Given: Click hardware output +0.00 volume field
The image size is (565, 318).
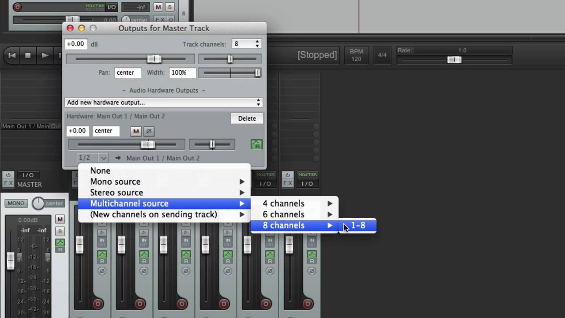Looking at the screenshot, I should point(78,131).
